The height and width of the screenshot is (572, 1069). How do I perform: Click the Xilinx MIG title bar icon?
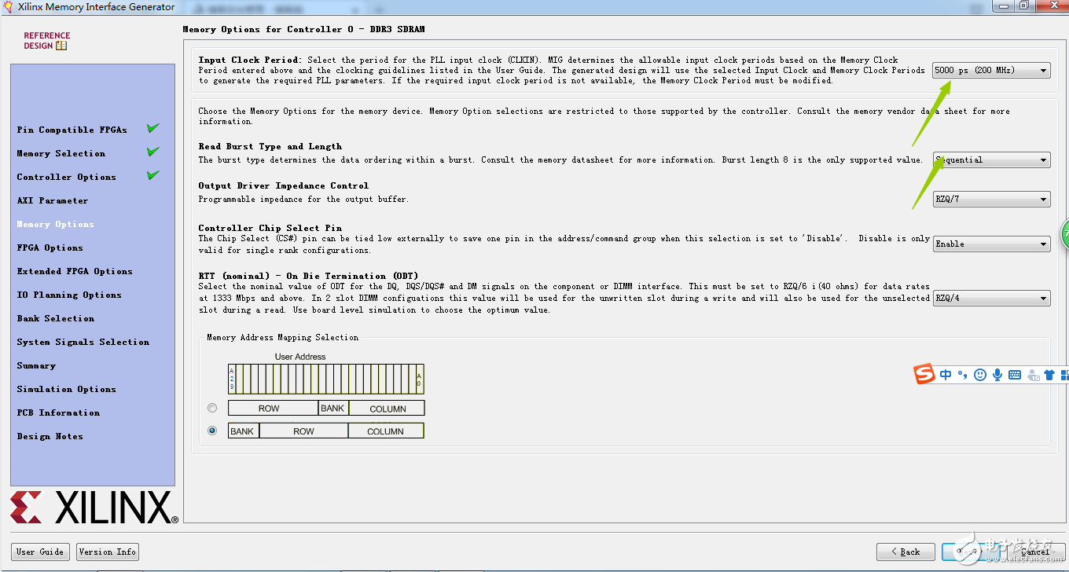[x=9, y=7]
